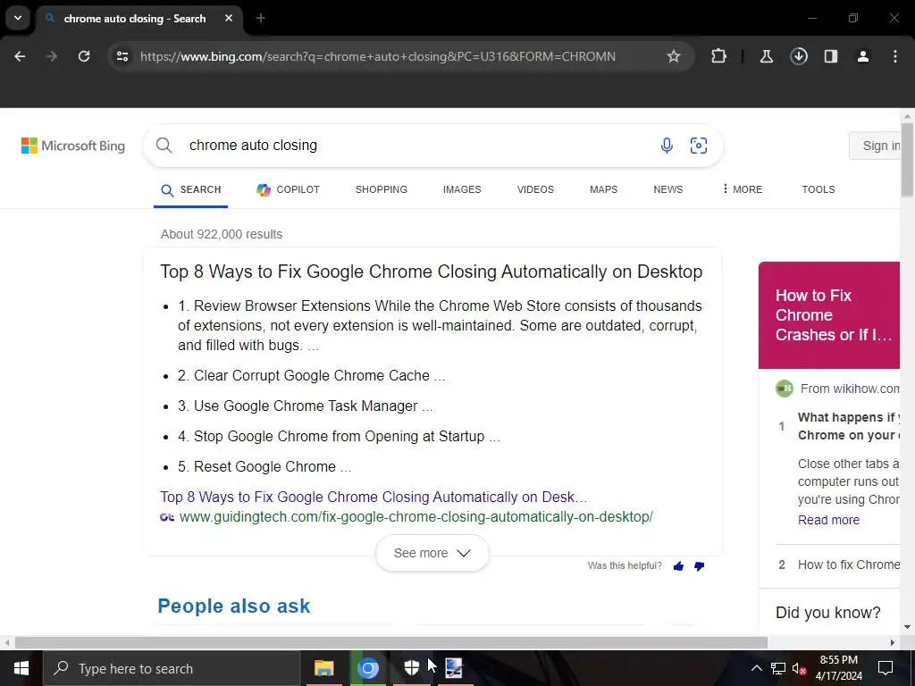
Task: Open the taskbar app right of shield
Action: pyautogui.click(x=454, y=668)
